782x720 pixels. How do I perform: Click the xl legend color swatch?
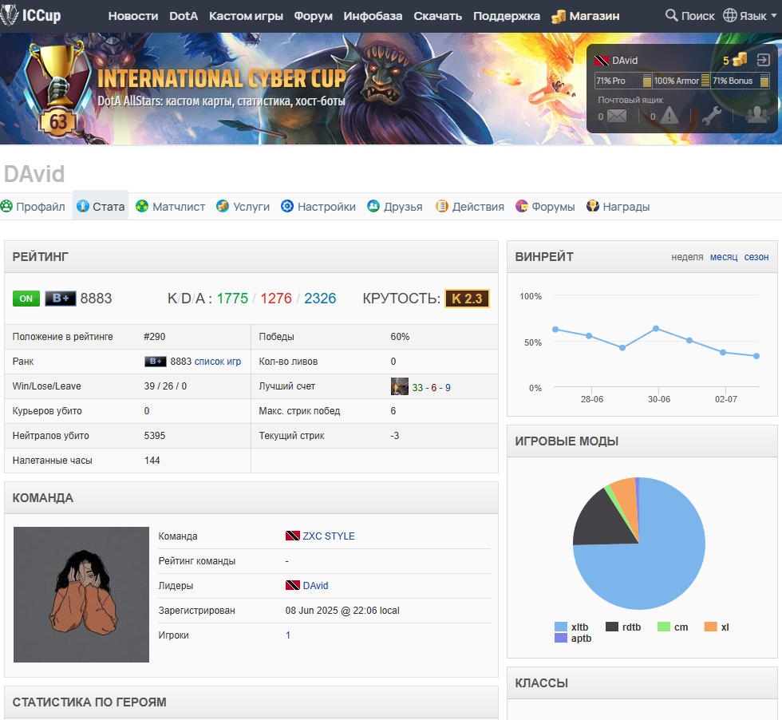(x=710, y=627)
